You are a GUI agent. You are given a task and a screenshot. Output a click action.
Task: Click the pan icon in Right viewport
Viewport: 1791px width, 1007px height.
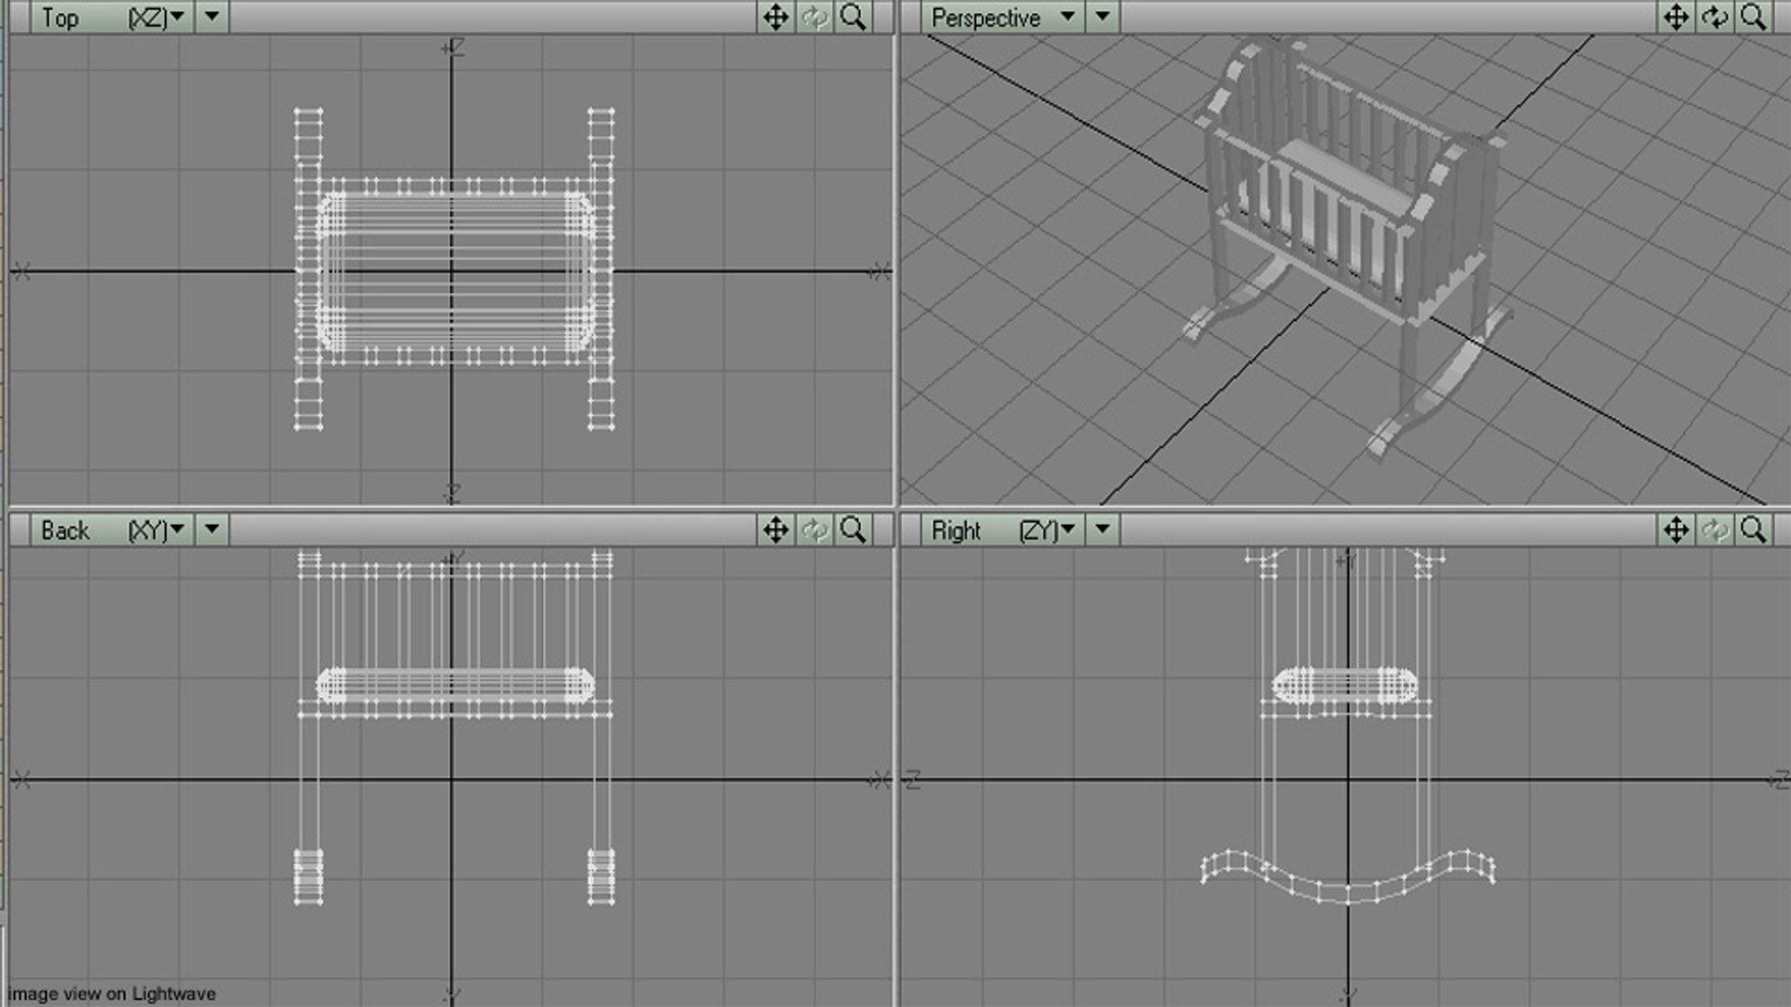(1676, 530)
